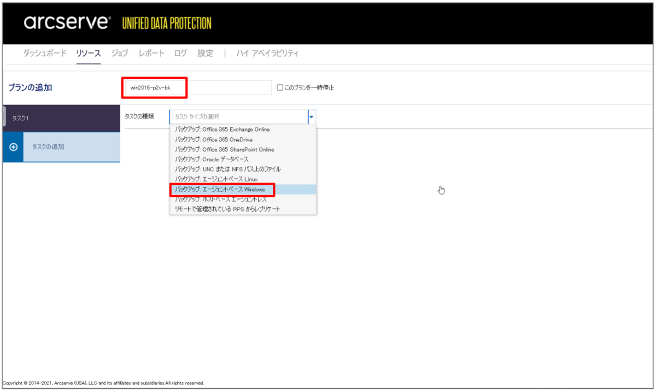Click the プランの追加 heading

(x=31, y=87)
